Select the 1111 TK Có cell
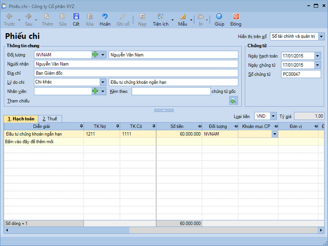Image resolution: width=328 pixels, height=246 pixels. [x=138, y=134]
